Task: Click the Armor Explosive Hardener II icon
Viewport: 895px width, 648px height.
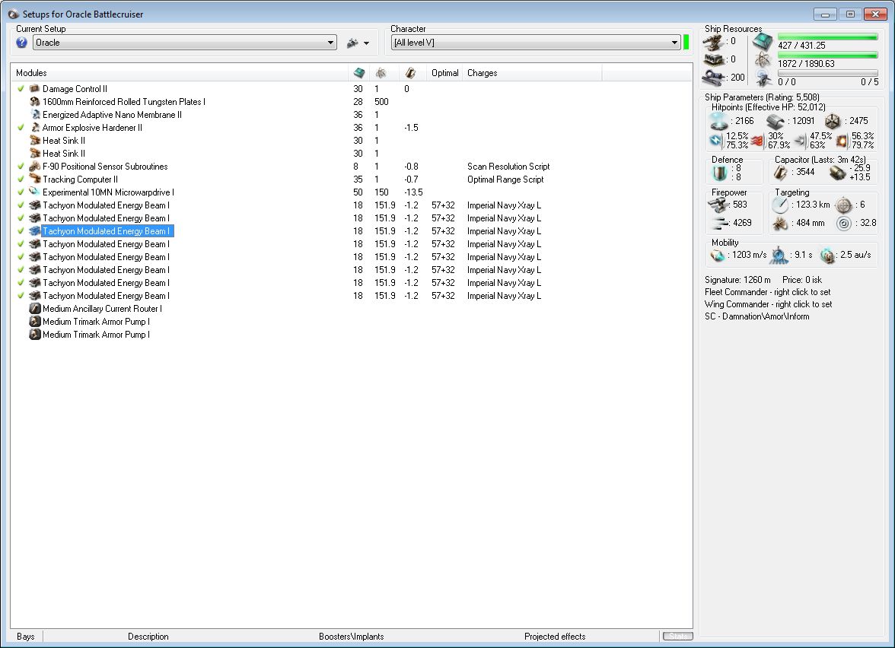Action: coord(35,128)
